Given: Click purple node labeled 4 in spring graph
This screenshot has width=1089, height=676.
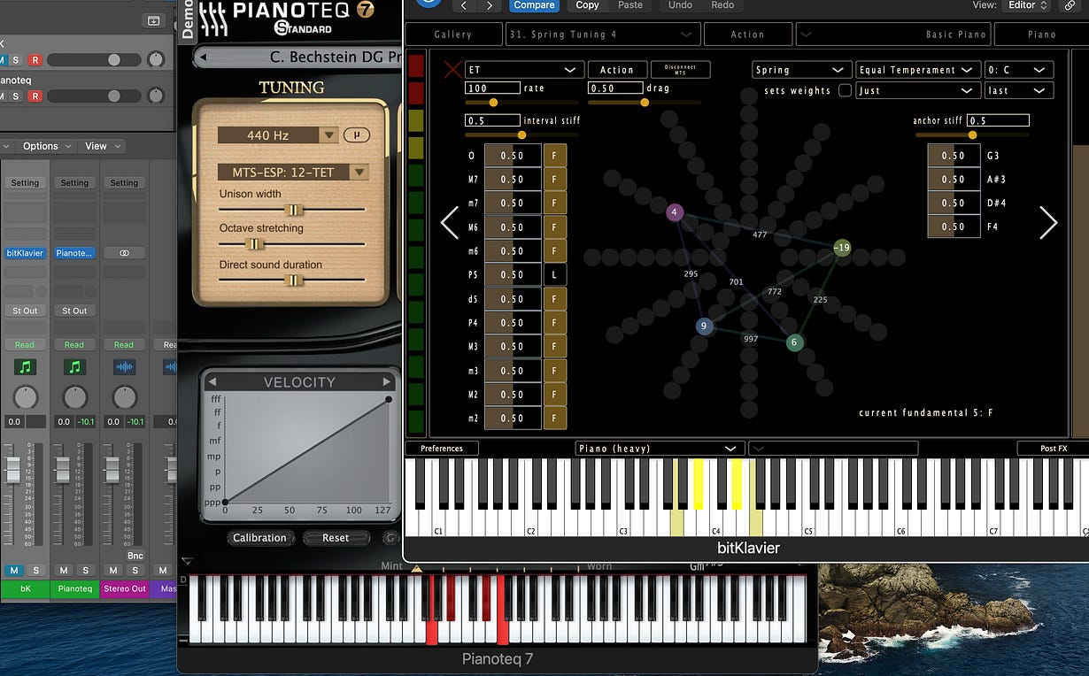Looking at the screenshot, I should 675,212.
